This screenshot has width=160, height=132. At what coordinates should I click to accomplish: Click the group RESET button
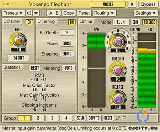108,118
